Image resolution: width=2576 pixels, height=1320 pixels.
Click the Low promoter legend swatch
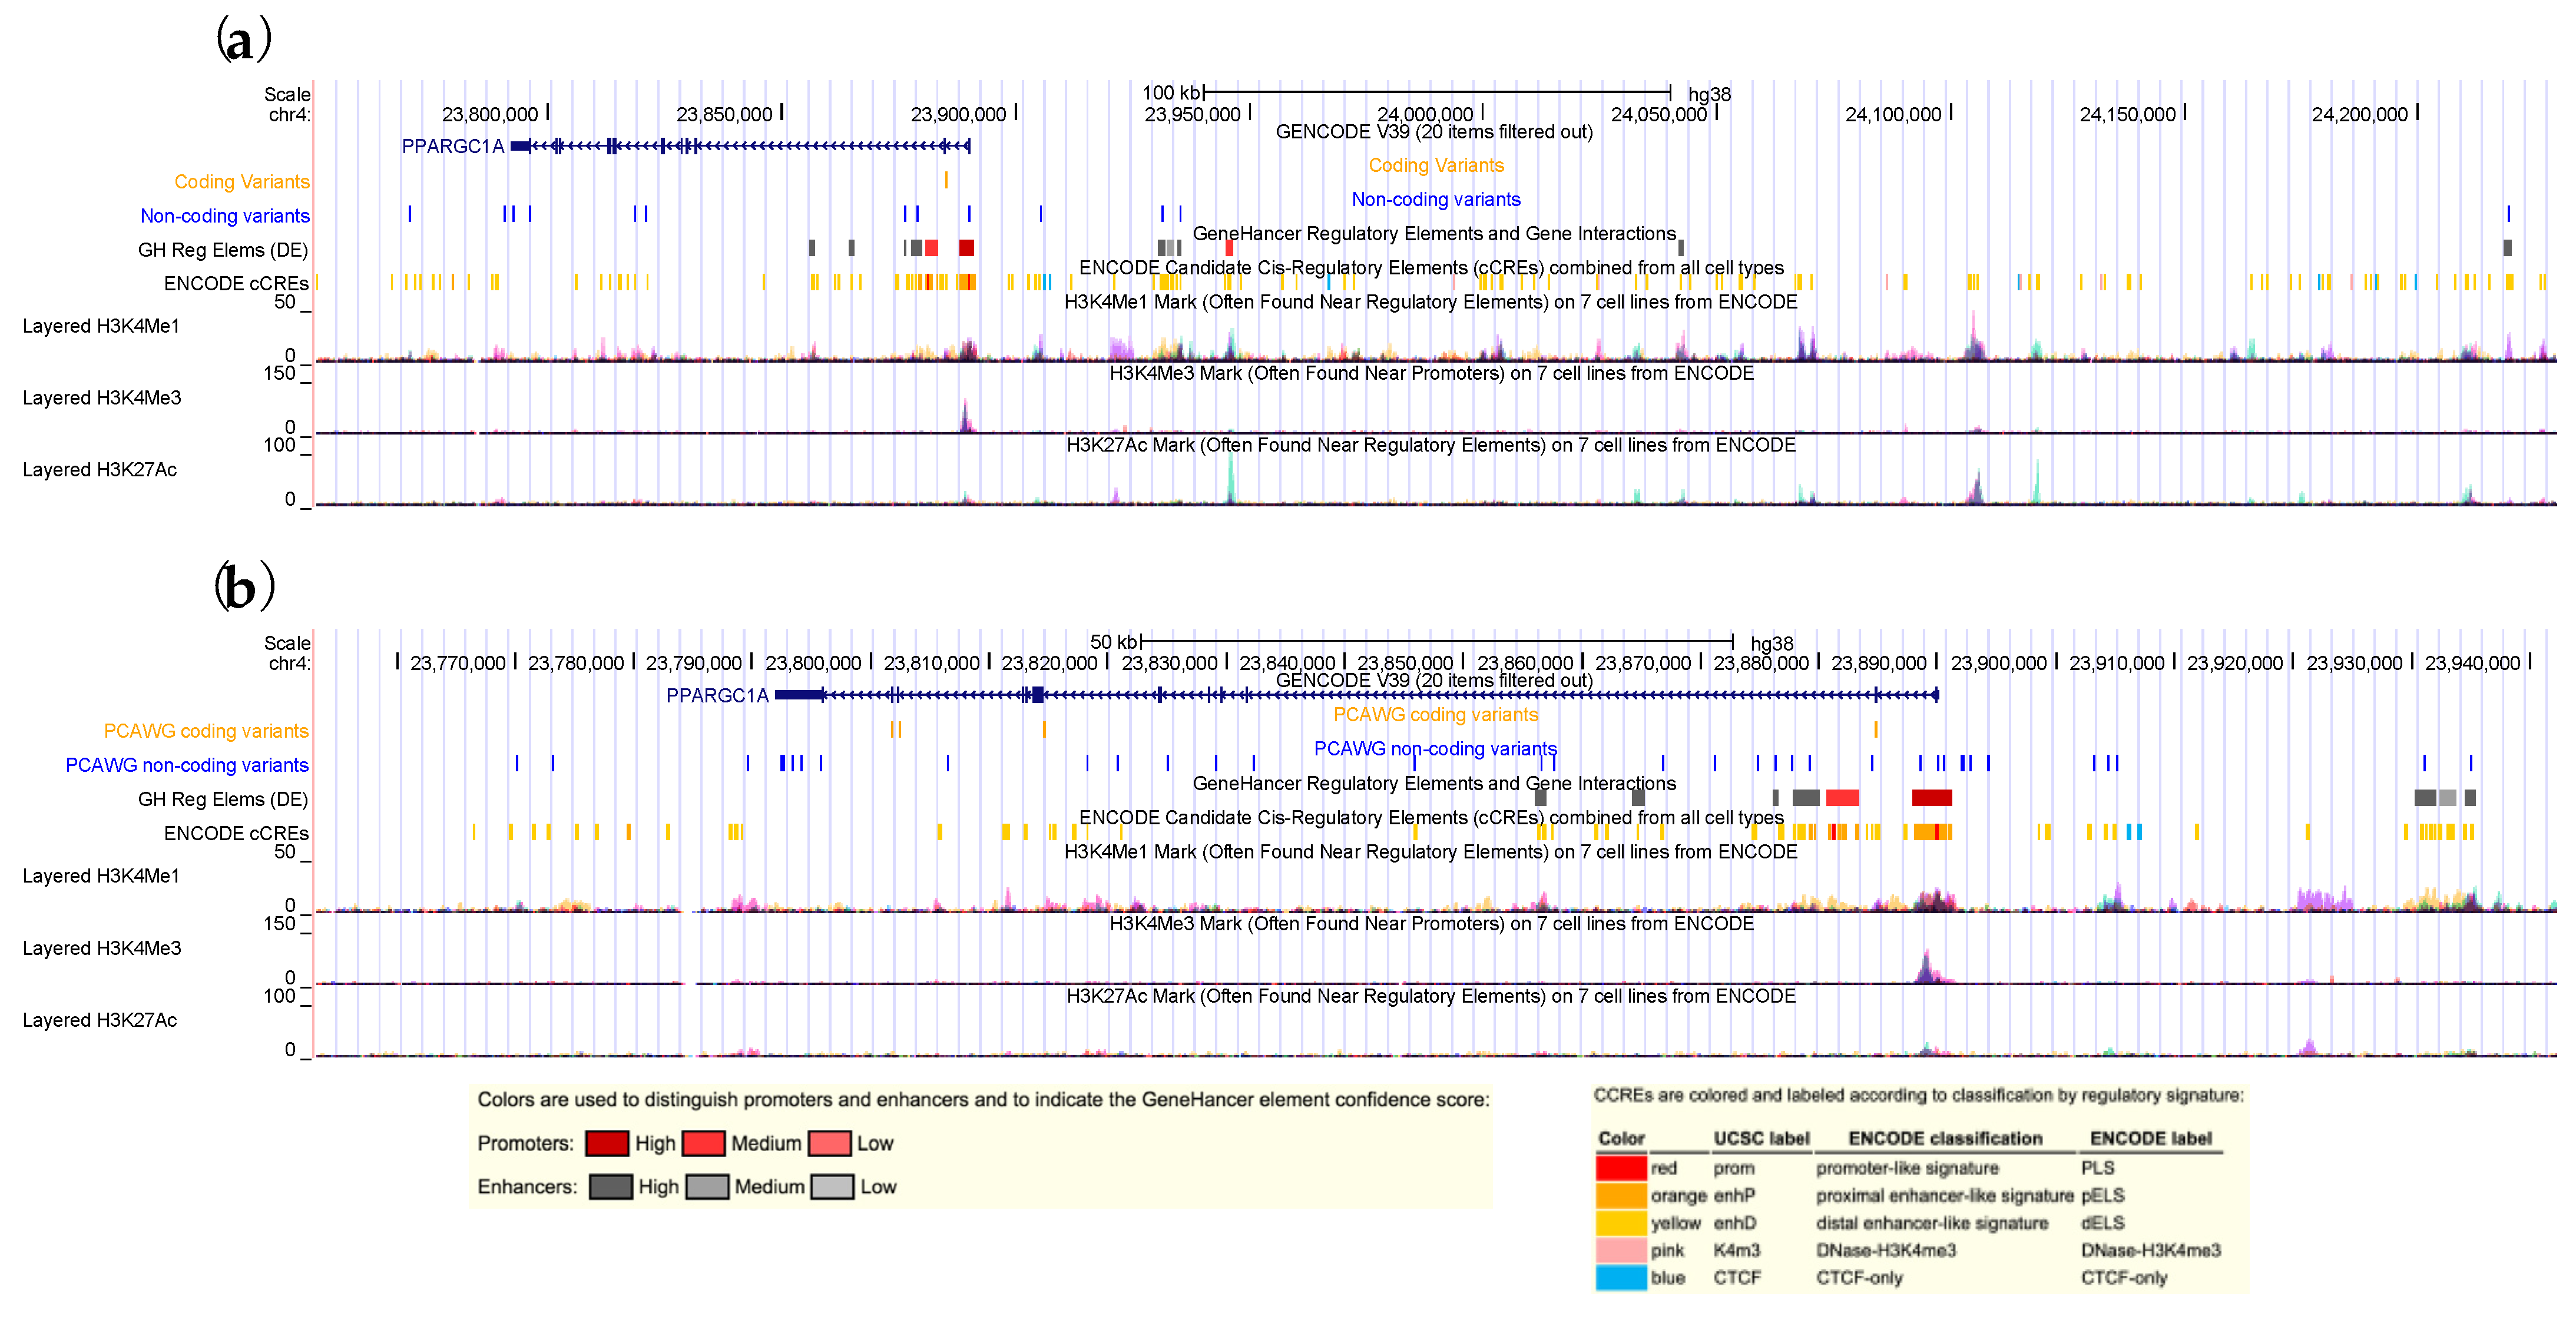829,1143
